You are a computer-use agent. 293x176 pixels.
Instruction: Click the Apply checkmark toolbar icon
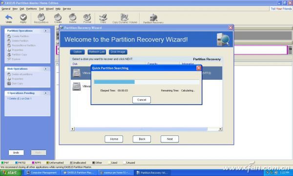pos(23,18)
